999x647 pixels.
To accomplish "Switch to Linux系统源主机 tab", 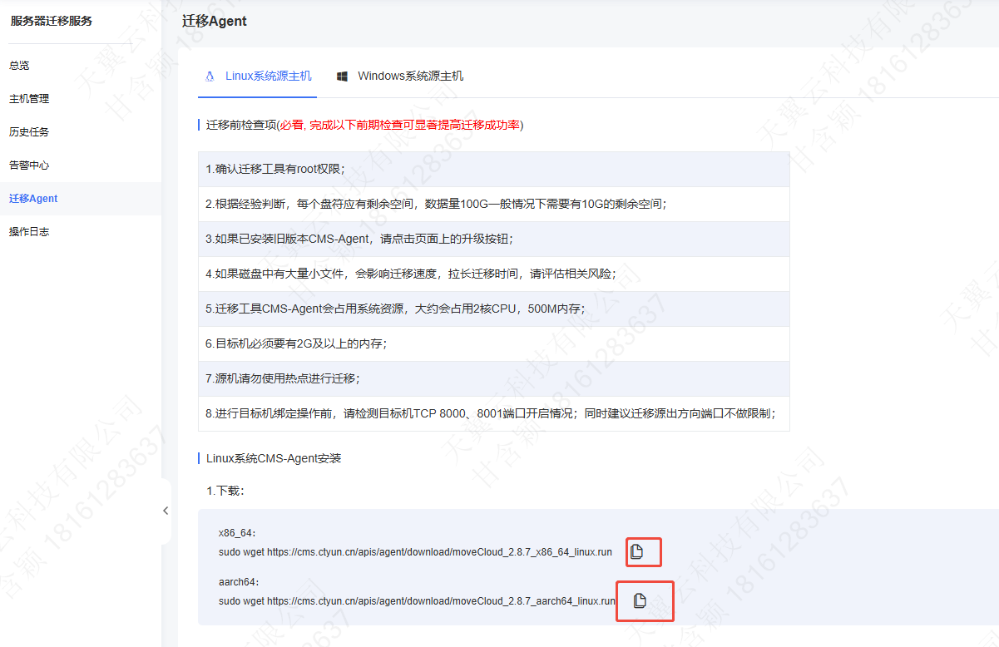I will [x=258, y=76].
